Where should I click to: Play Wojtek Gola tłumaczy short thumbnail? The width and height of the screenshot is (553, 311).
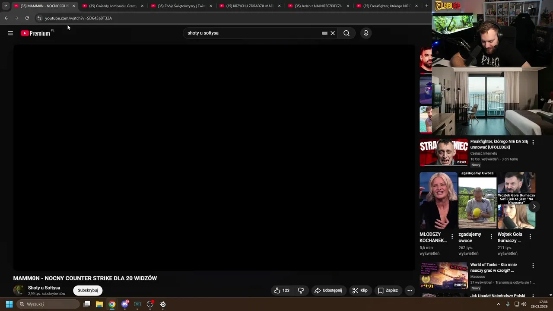516,200
